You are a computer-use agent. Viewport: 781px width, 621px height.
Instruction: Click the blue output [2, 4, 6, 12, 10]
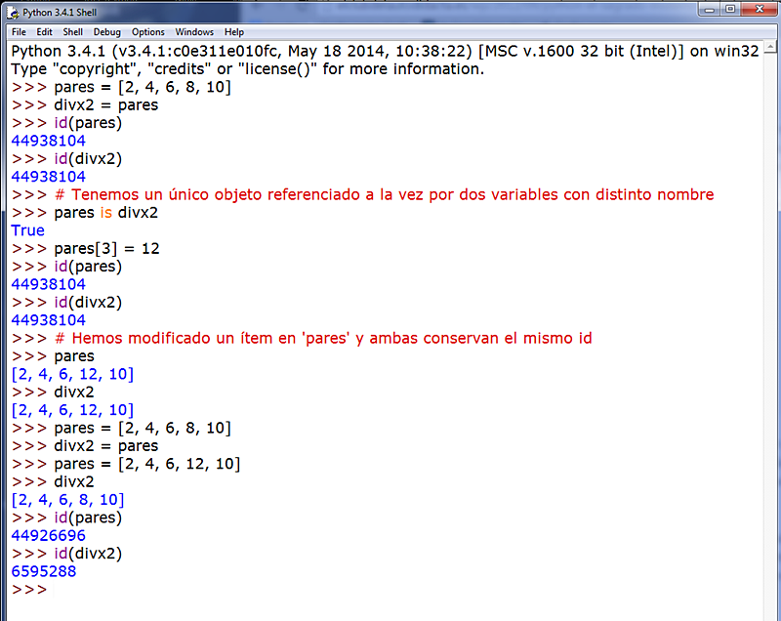(x=72, y=374)
